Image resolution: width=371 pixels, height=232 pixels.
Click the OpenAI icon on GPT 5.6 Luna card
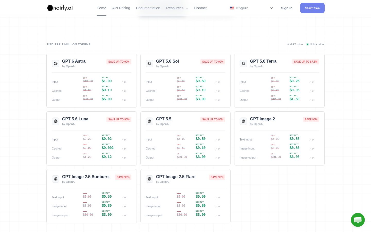[x=56, y=121]
